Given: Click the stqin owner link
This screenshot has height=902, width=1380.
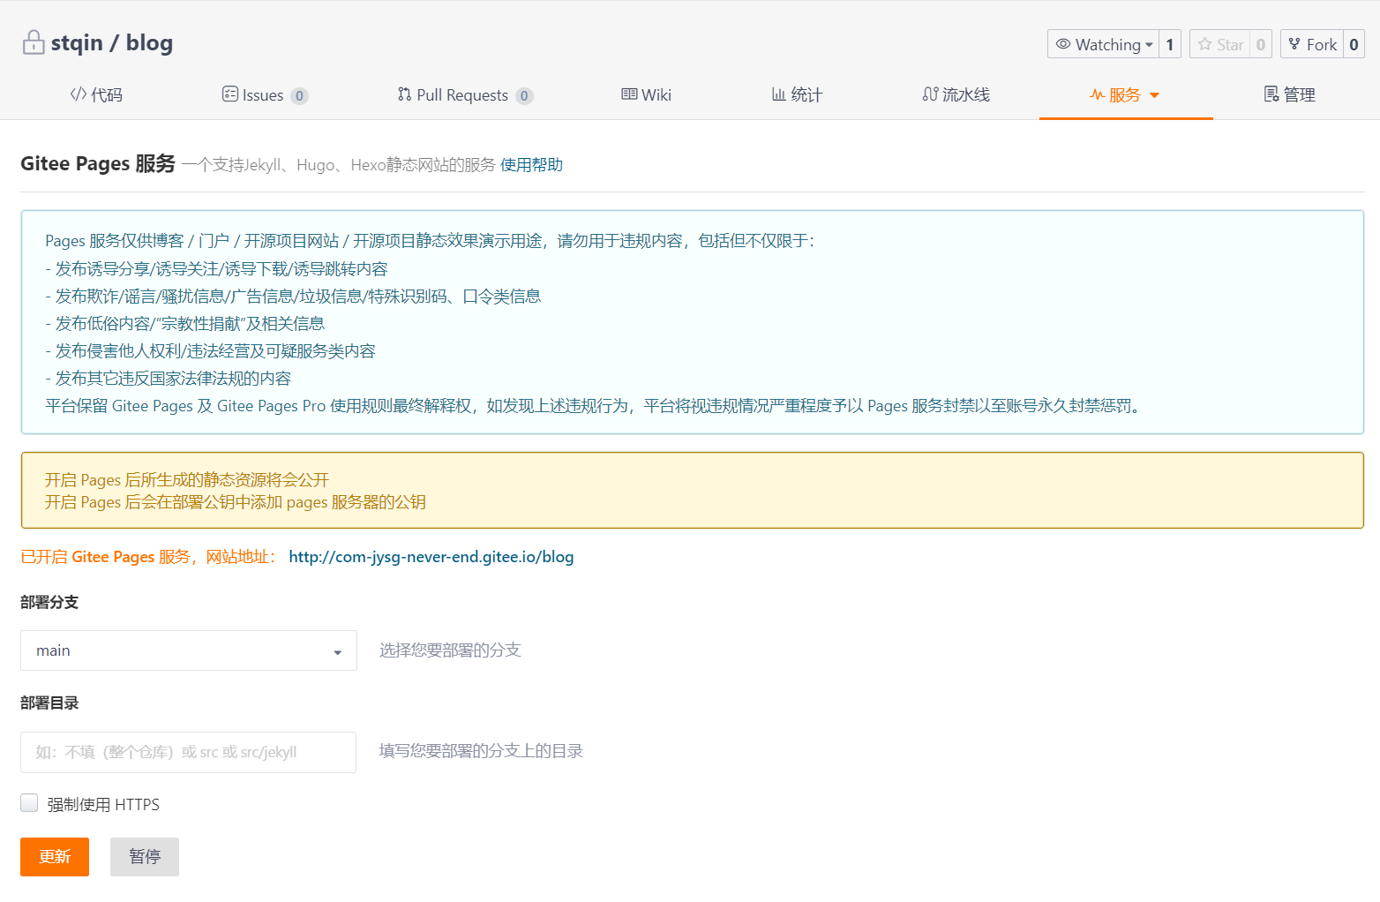Looking at the screenshot, I should point(77,42).
